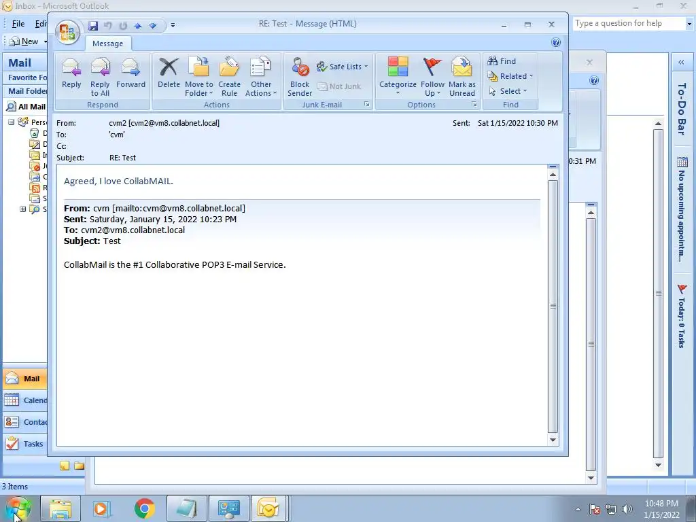This screenshot has height=522, width=696.
Task: Click the Folder List icon at bottom
Action: tap(80, 466)
